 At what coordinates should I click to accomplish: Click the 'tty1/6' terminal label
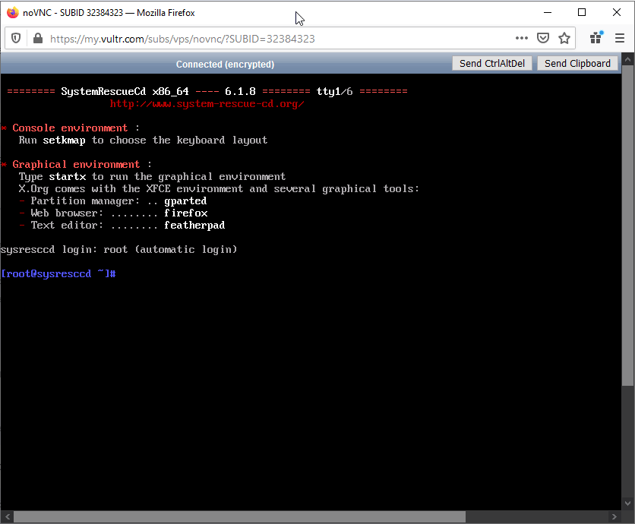334,92
